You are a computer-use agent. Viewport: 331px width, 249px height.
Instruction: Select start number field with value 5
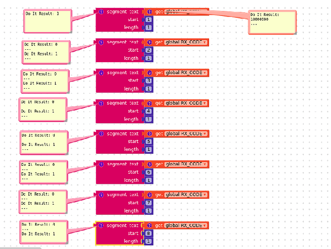pos(149,141)
